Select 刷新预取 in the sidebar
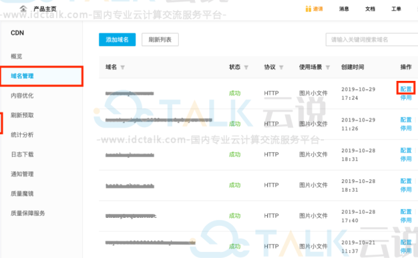 pos(22,115)
